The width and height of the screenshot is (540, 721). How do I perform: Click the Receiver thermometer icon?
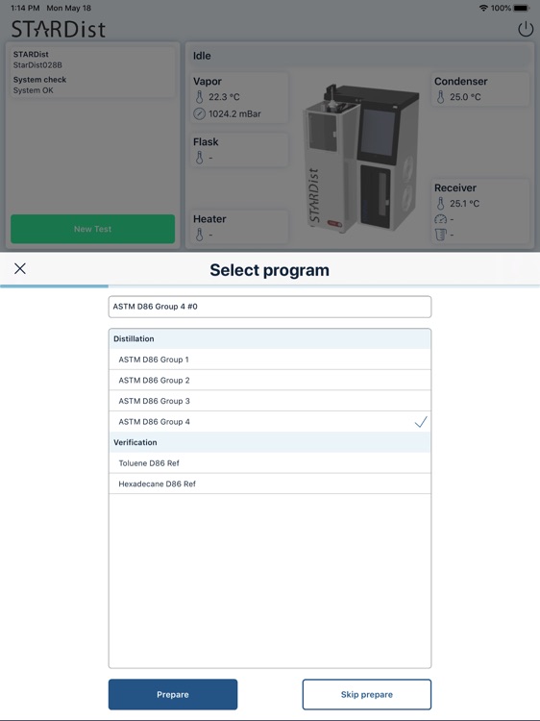point(440,203)
